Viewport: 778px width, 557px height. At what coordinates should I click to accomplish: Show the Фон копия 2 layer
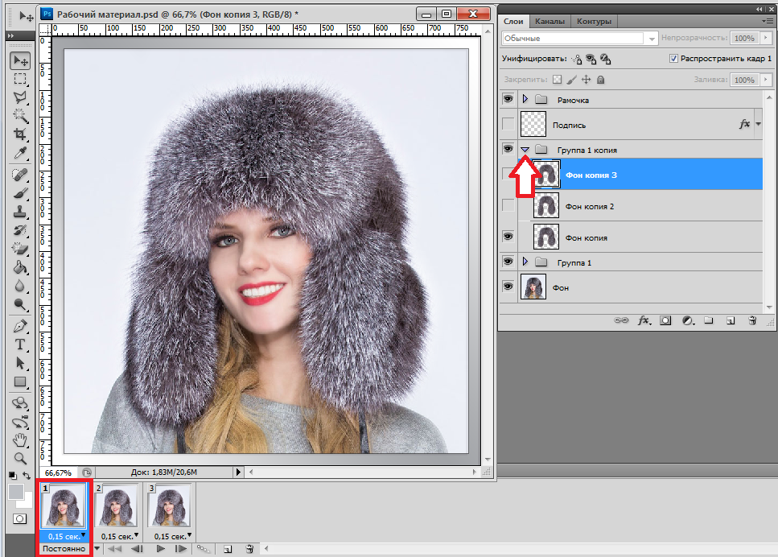coord(508,206)
